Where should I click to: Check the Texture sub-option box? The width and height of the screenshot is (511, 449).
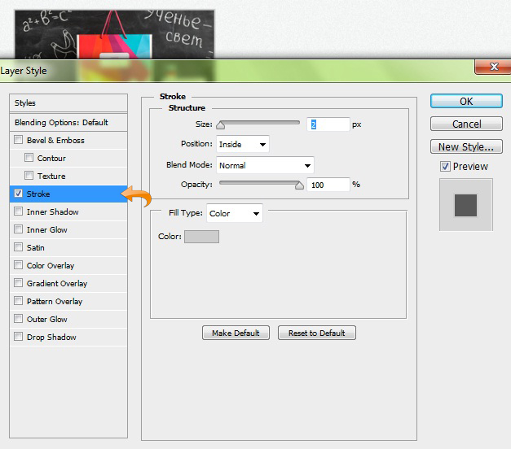(29, 177)
